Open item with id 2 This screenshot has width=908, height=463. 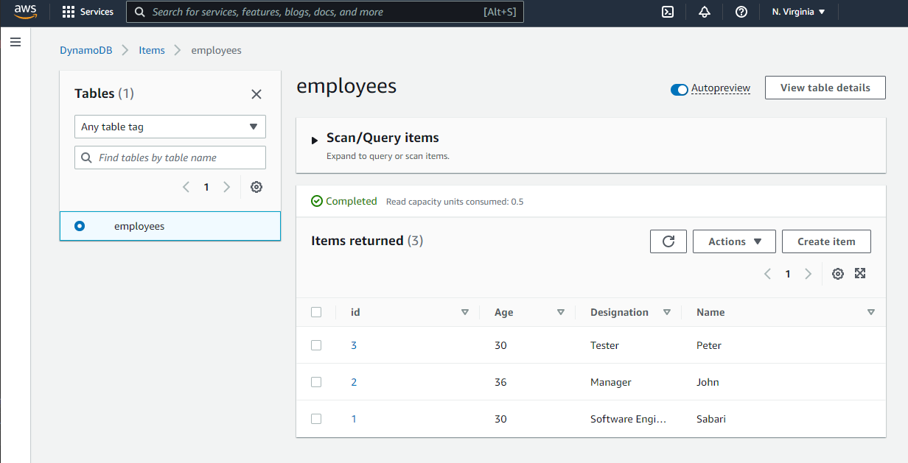[x=354, y=382]
